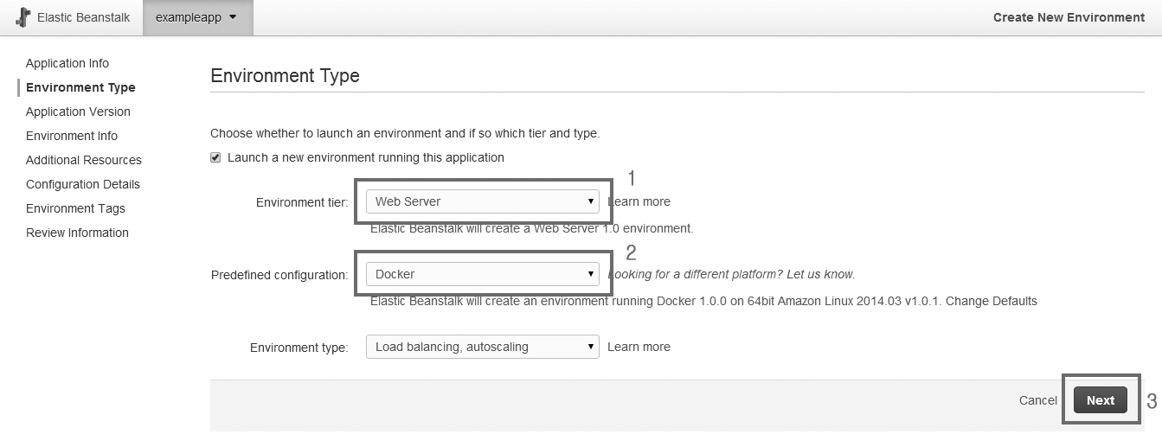Open Additional Resources step
The width and height of the screenshot is (1162, 434).
(84, 160)
